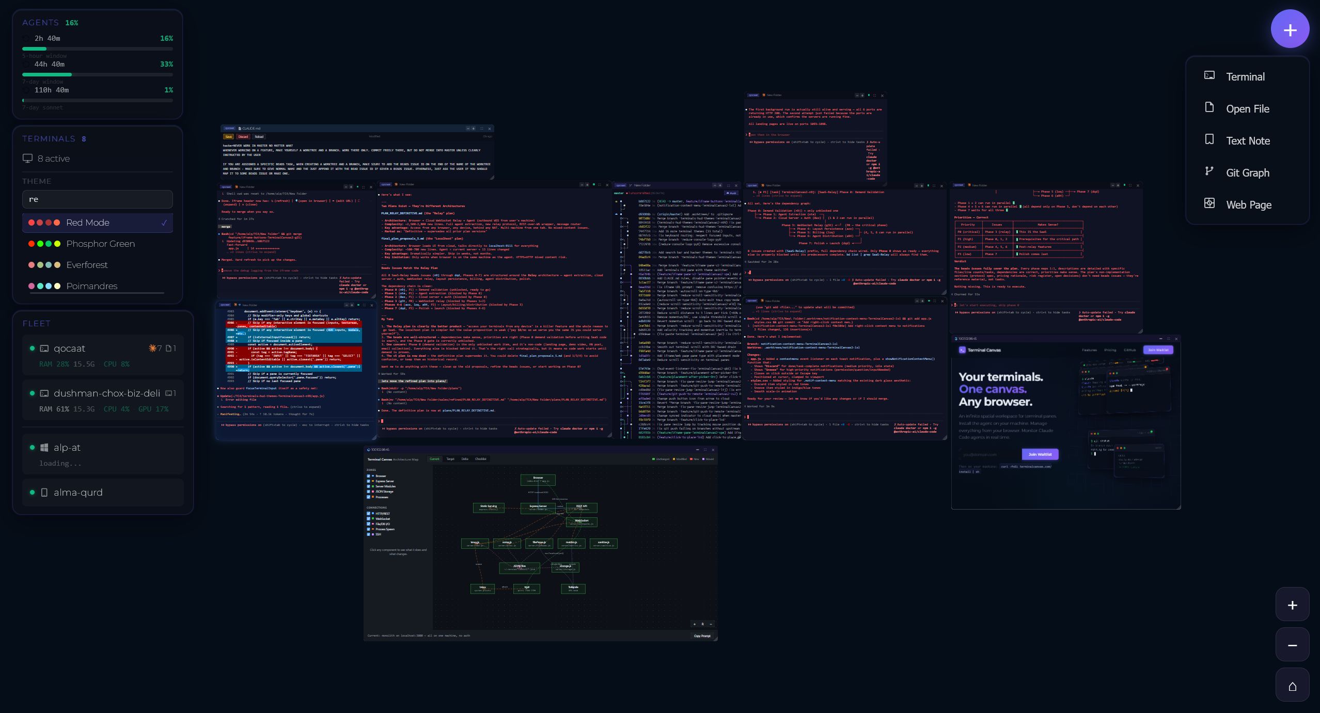
Task: Open the Checklist tab in Architecture Map
Action: [480, 459]
